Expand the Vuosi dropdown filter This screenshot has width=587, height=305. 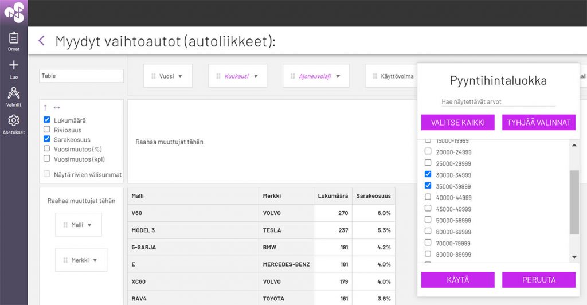[x=167, y=76]
